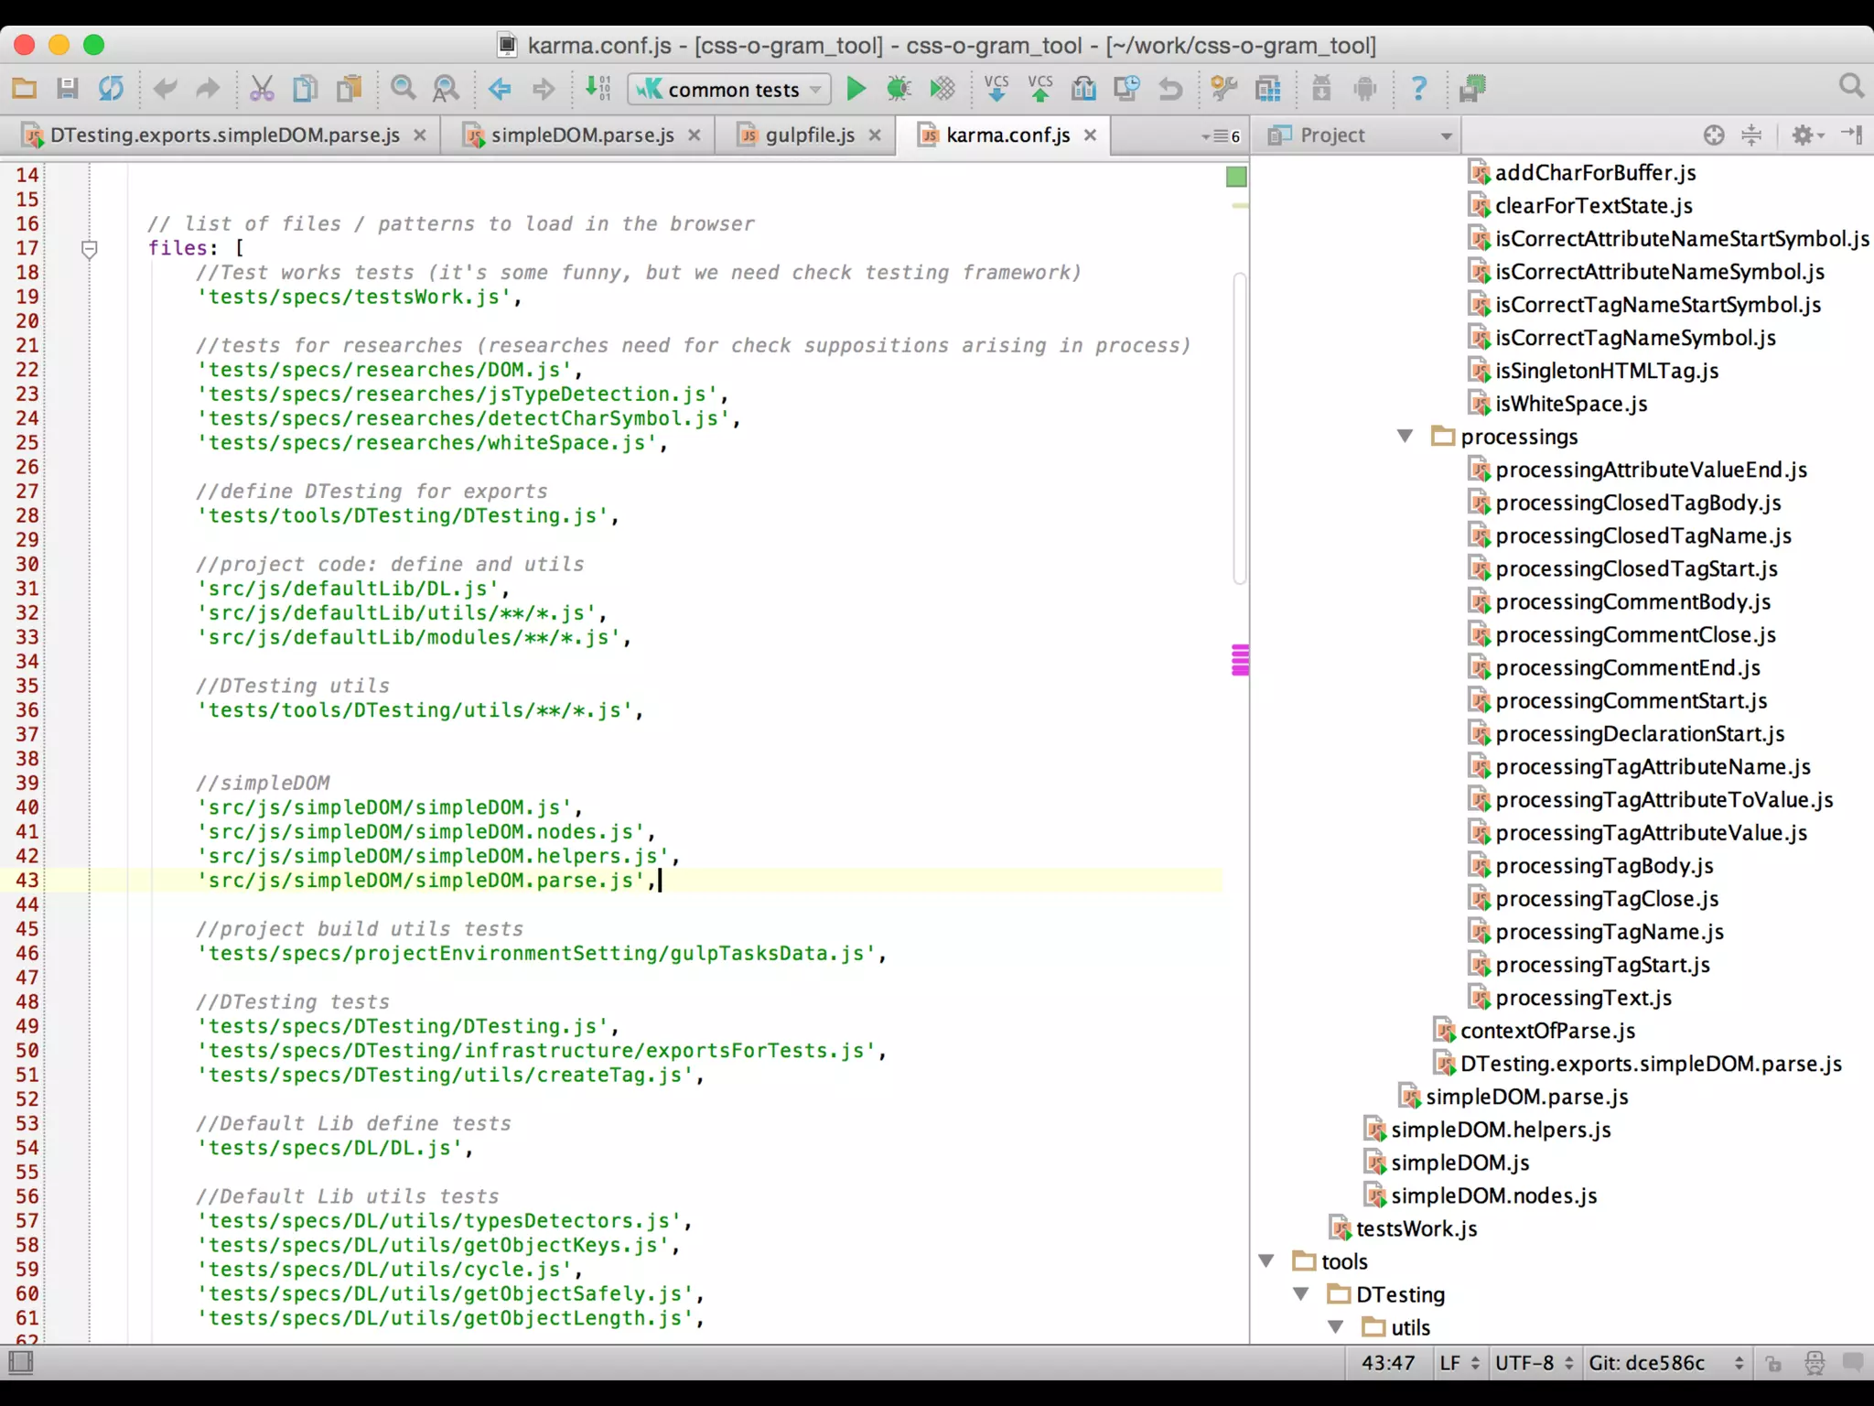
Task: Open the common tests run configuration dropdown
Action: [x=729, y=89]
